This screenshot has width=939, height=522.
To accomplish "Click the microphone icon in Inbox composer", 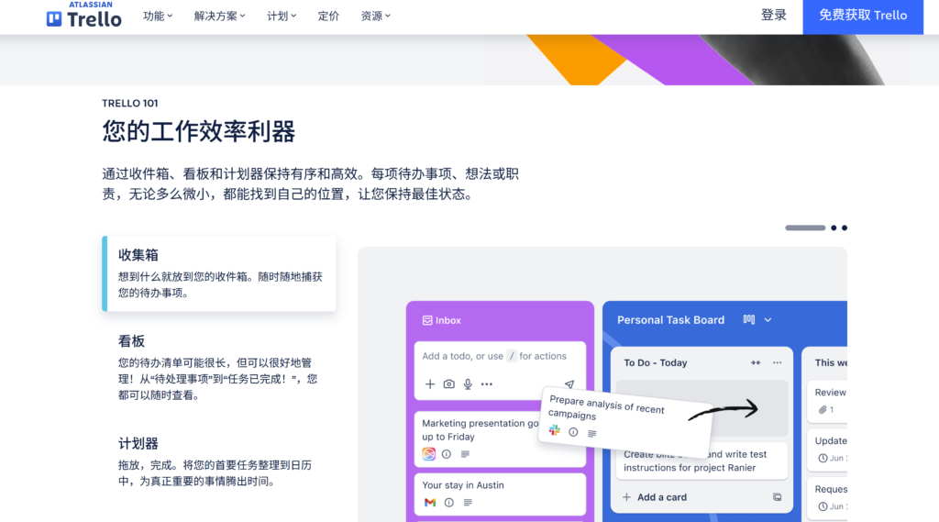I will click(468, 384).
